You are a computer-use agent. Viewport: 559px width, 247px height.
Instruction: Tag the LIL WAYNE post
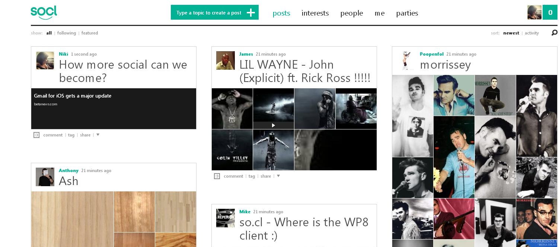pos(252,176)
